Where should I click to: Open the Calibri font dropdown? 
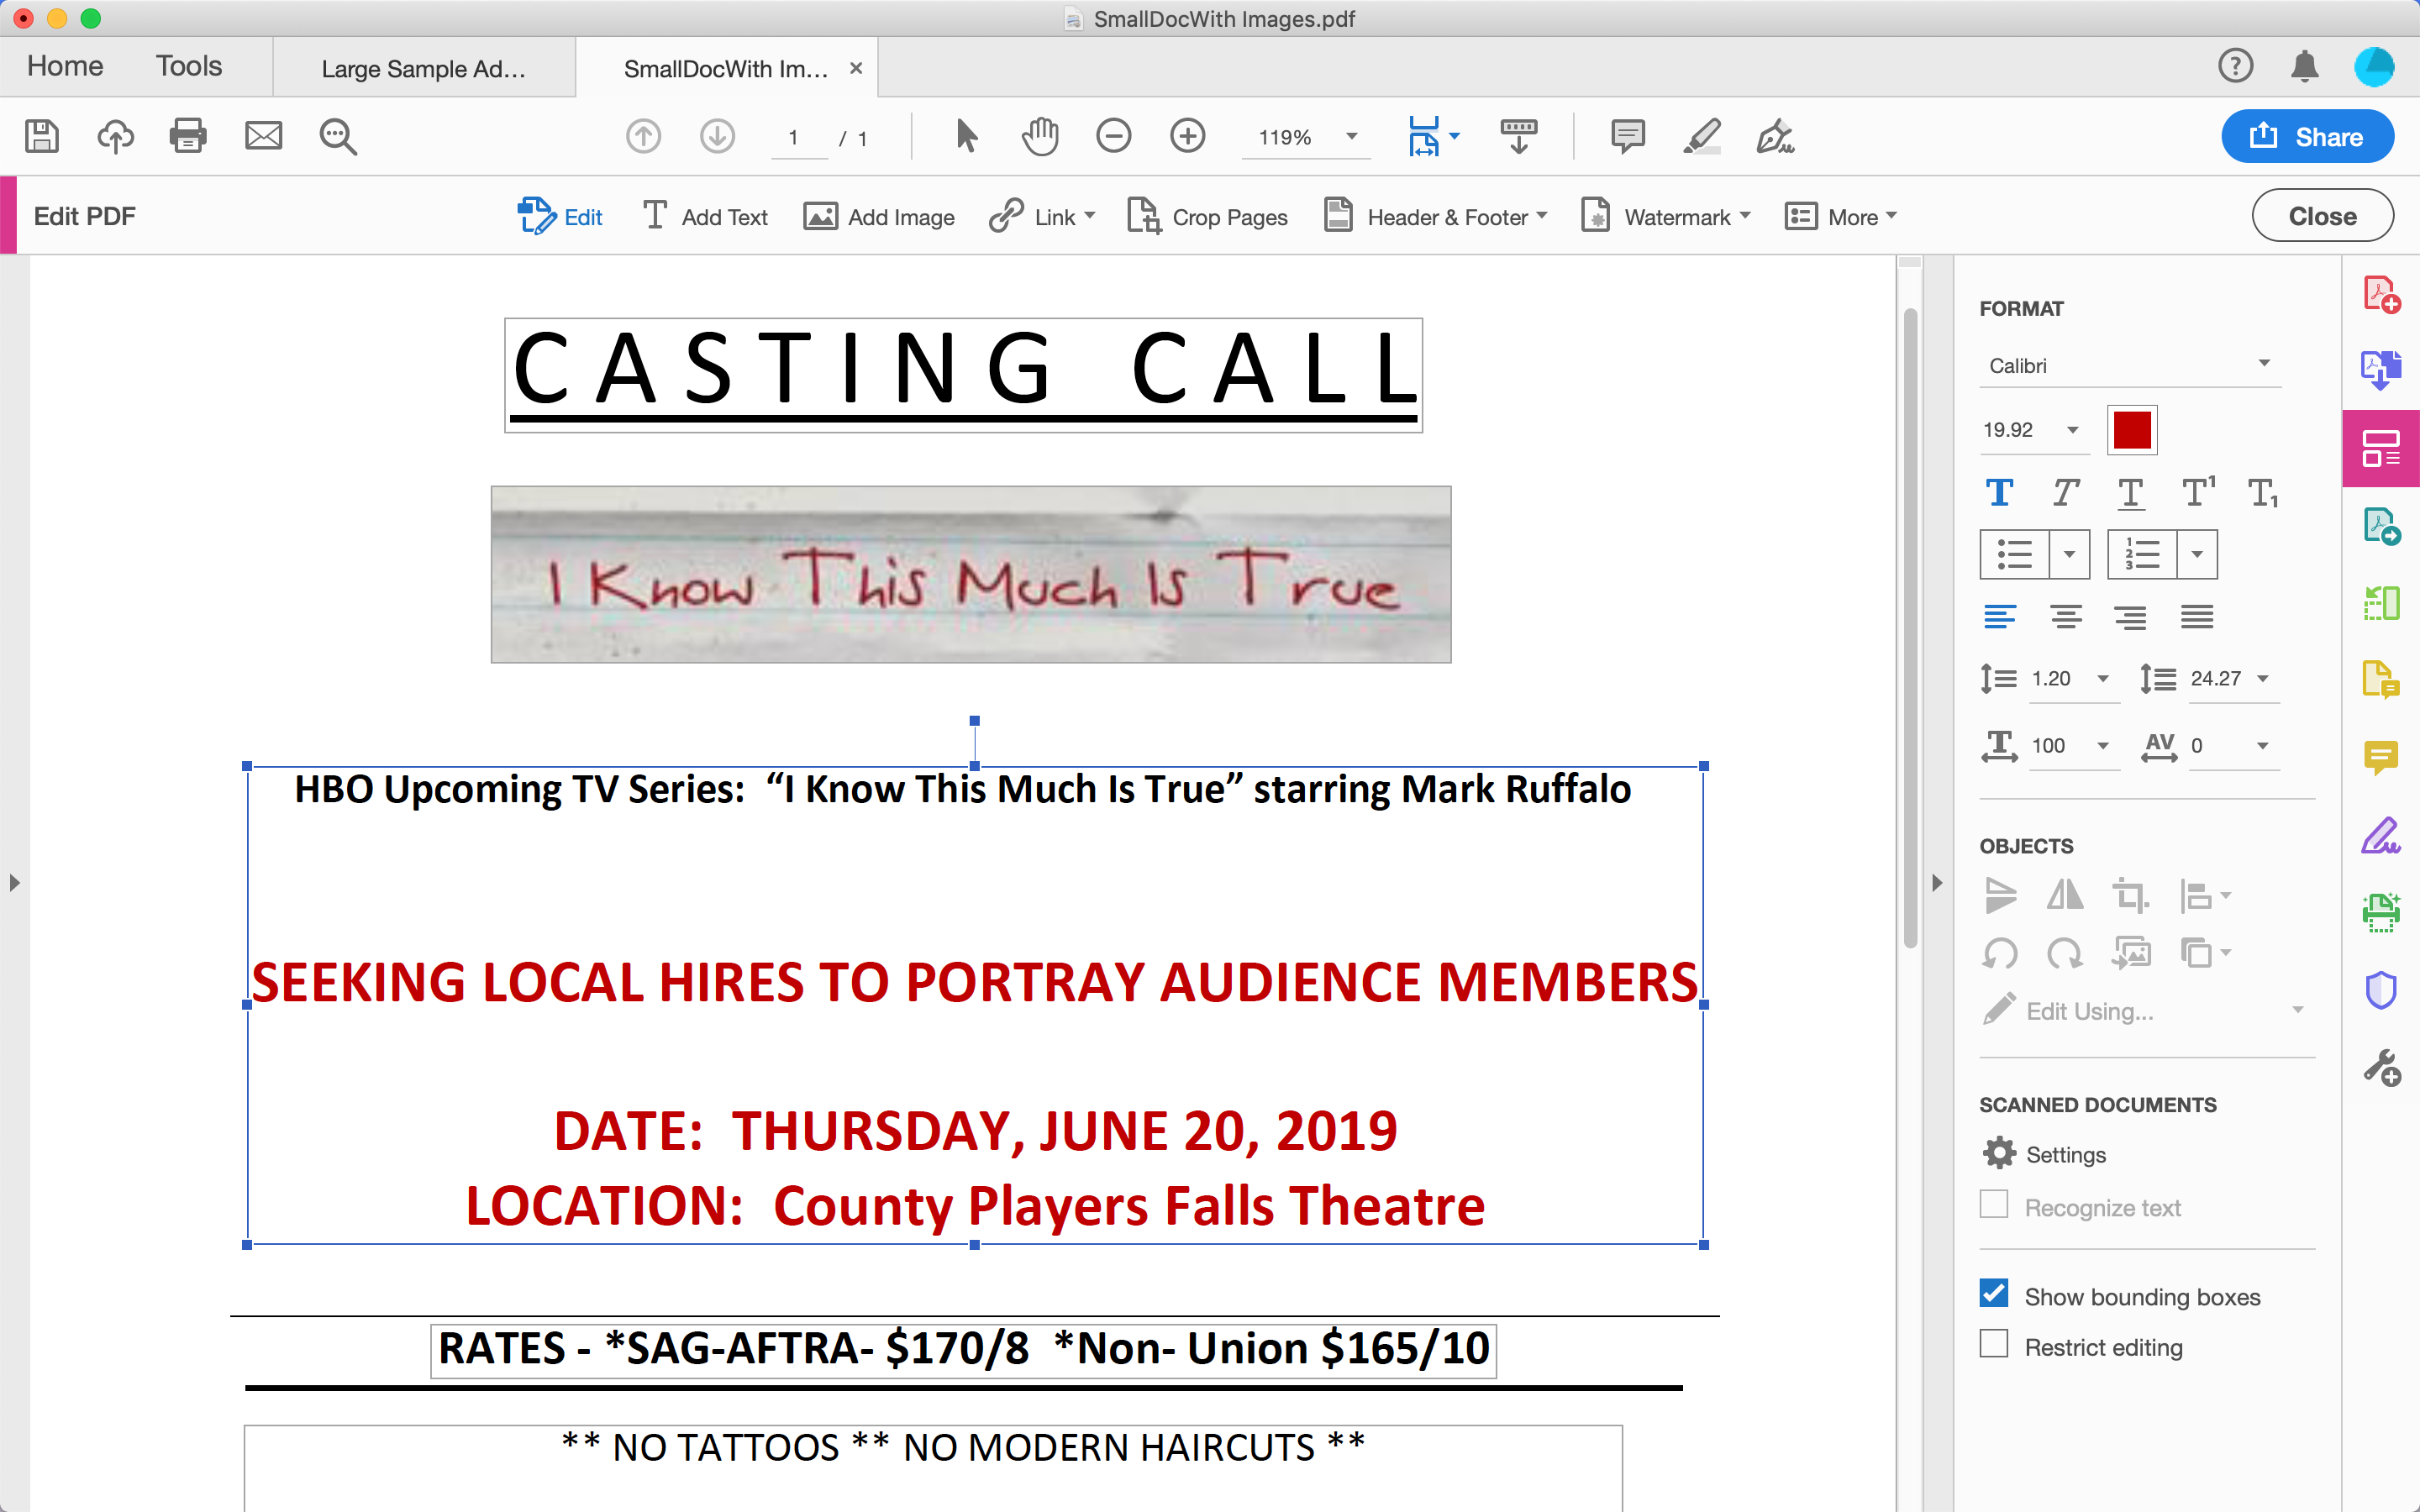[2130, 365]
